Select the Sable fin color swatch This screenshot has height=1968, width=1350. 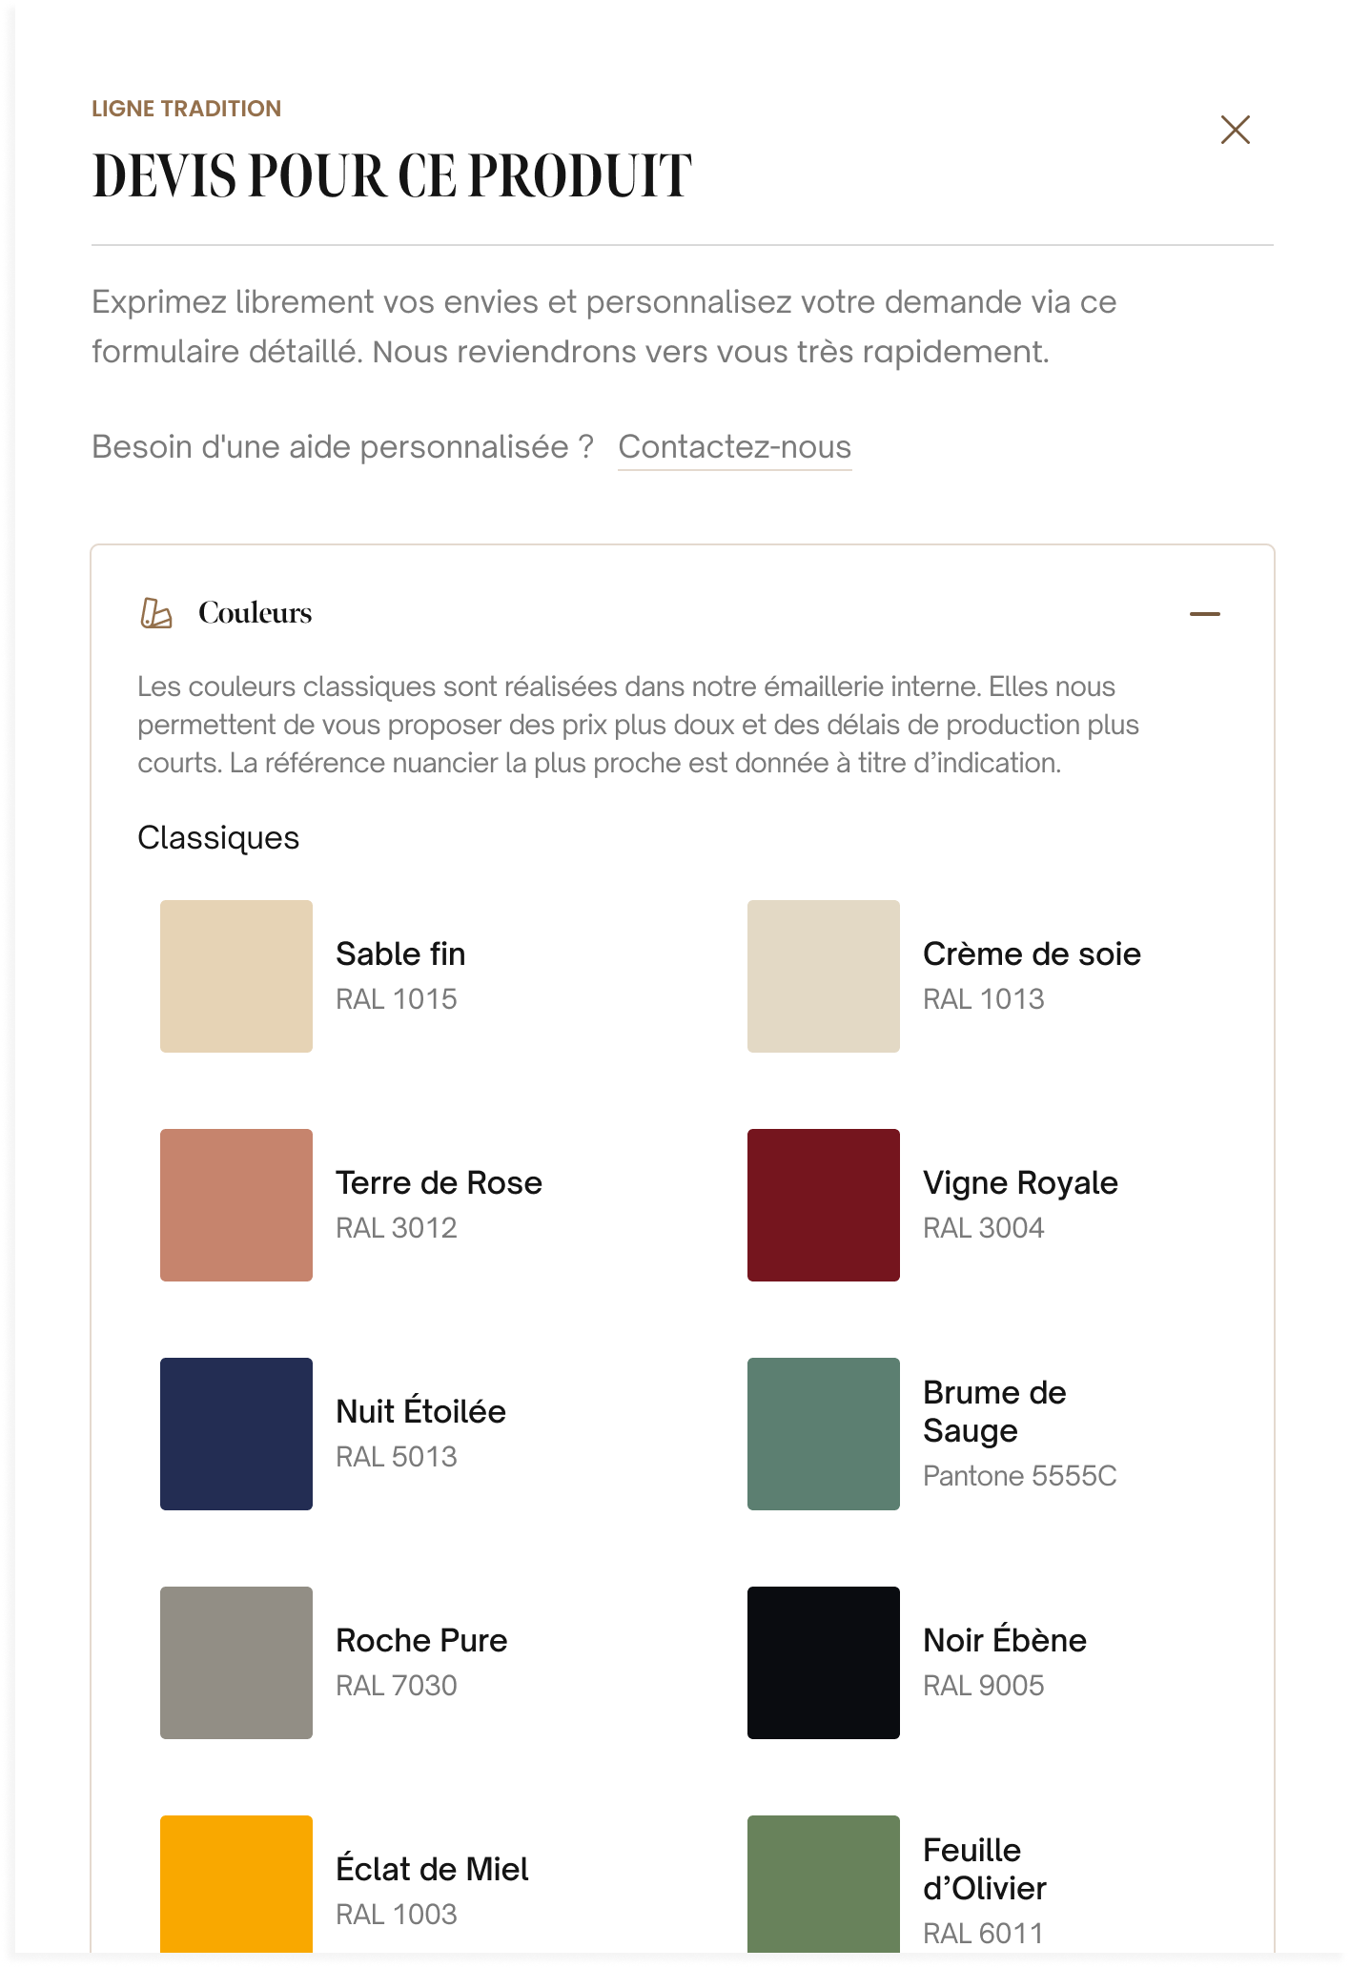(x=236, y=976)
